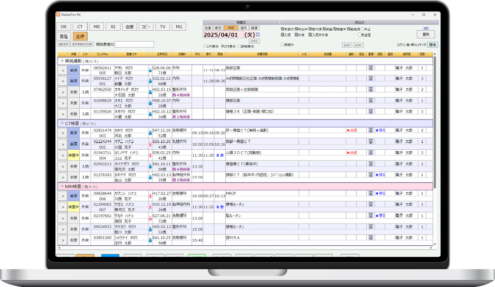Open image icon for patient ショウナイ タロウ
Viewport: 495px width, 287px height.
[371, 237]
